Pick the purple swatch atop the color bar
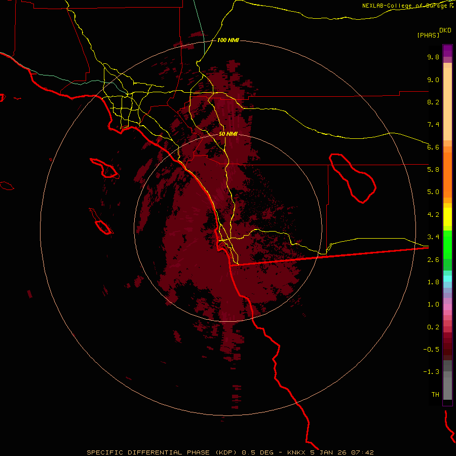The width and height of the screenshot is (456, 456). click(x=447, y=51)
